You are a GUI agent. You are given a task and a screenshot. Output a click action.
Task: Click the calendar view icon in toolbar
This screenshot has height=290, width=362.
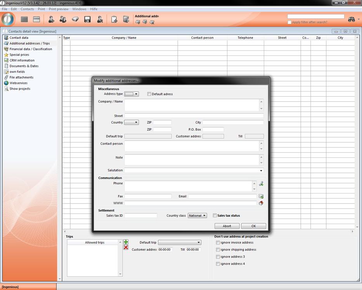point(36,19)
